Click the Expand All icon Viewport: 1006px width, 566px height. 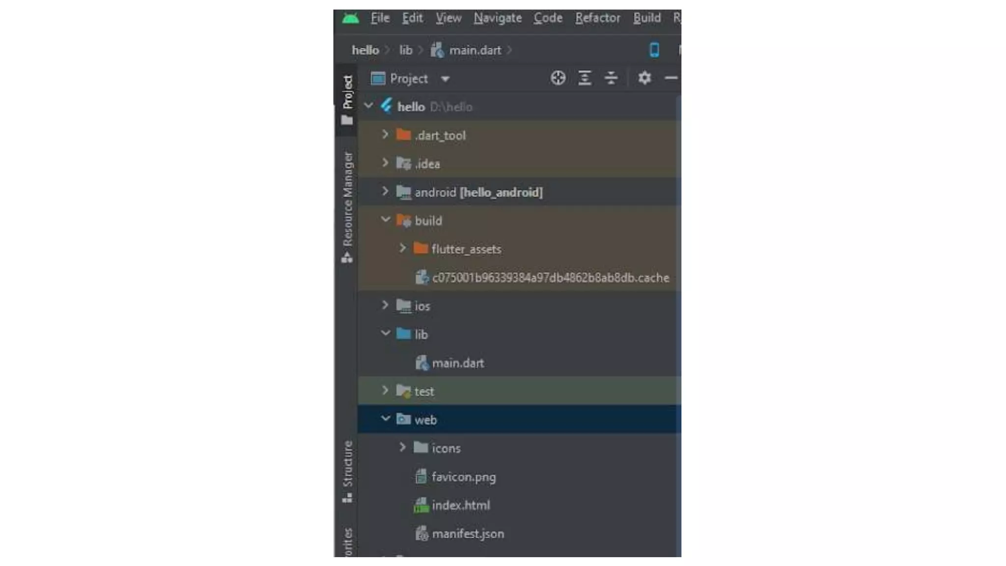[x=585, y=78]
